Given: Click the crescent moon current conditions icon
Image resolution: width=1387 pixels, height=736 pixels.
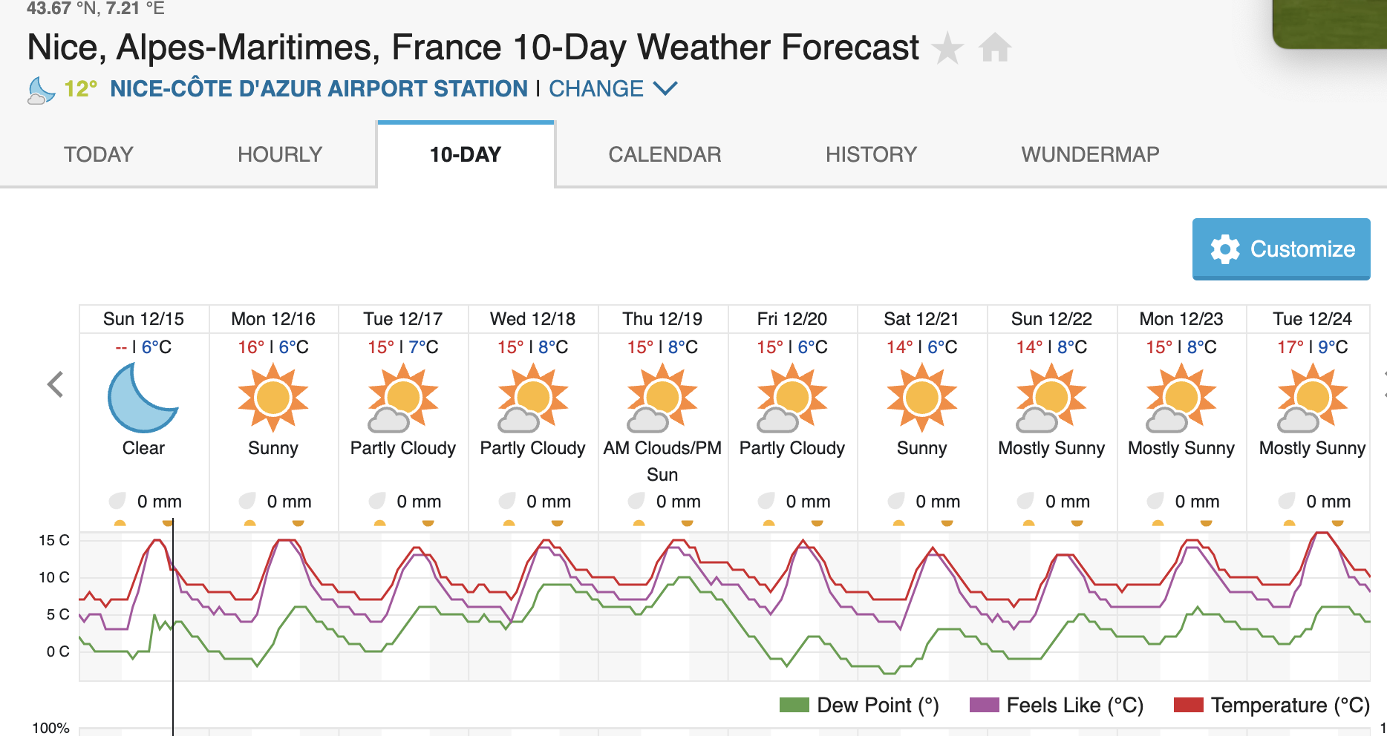Looking at the screenshot, I should pyautogui.click(x=42, y=91).
